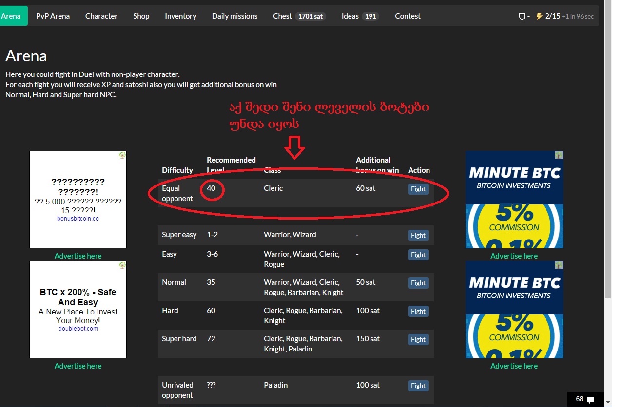Click the 'Super hard' difficulty cell
The height and width of the screenshot is (407, 624).
[x=179, y=339]
